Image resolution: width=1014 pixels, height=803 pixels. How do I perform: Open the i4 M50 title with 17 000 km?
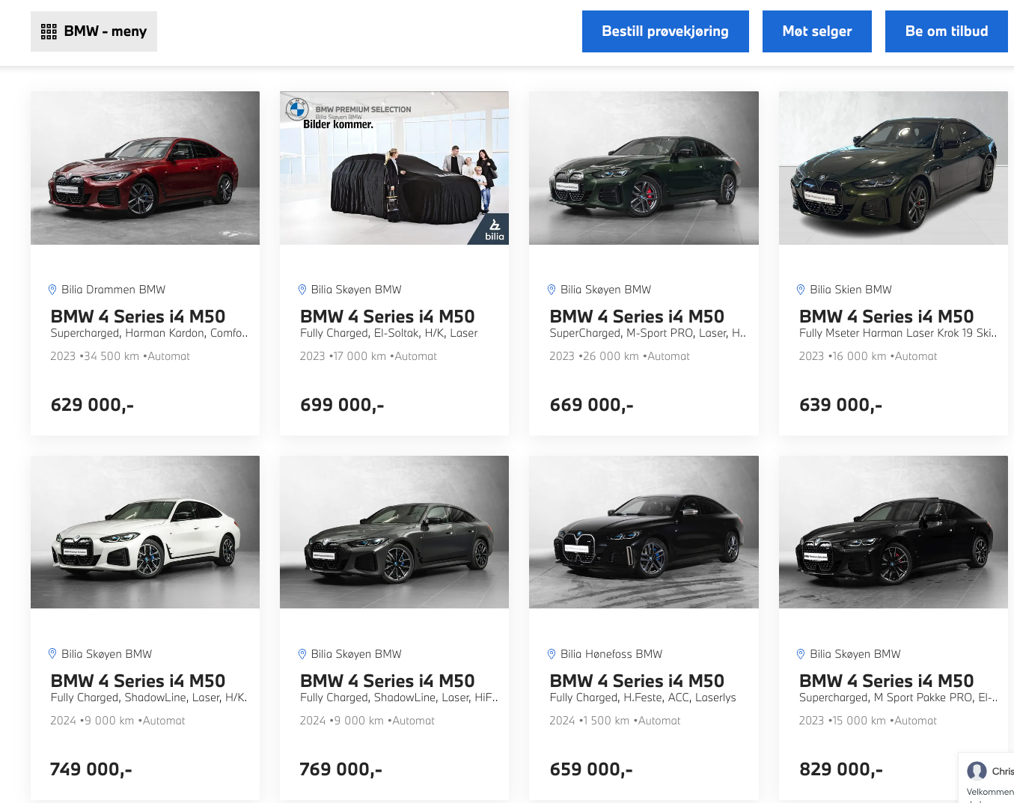point(388,317)
